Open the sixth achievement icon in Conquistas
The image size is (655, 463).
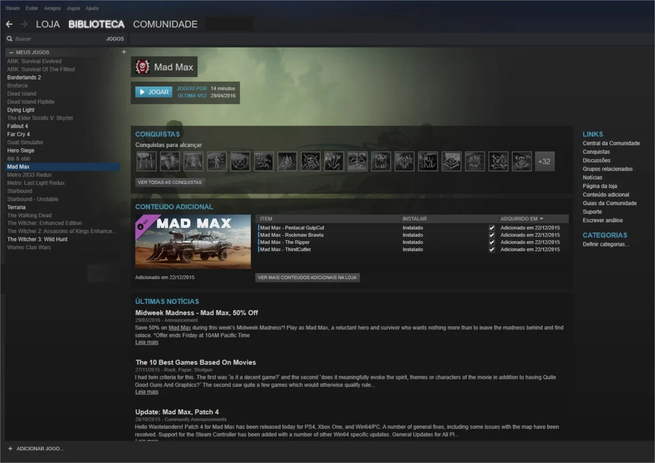coord(263,161)
